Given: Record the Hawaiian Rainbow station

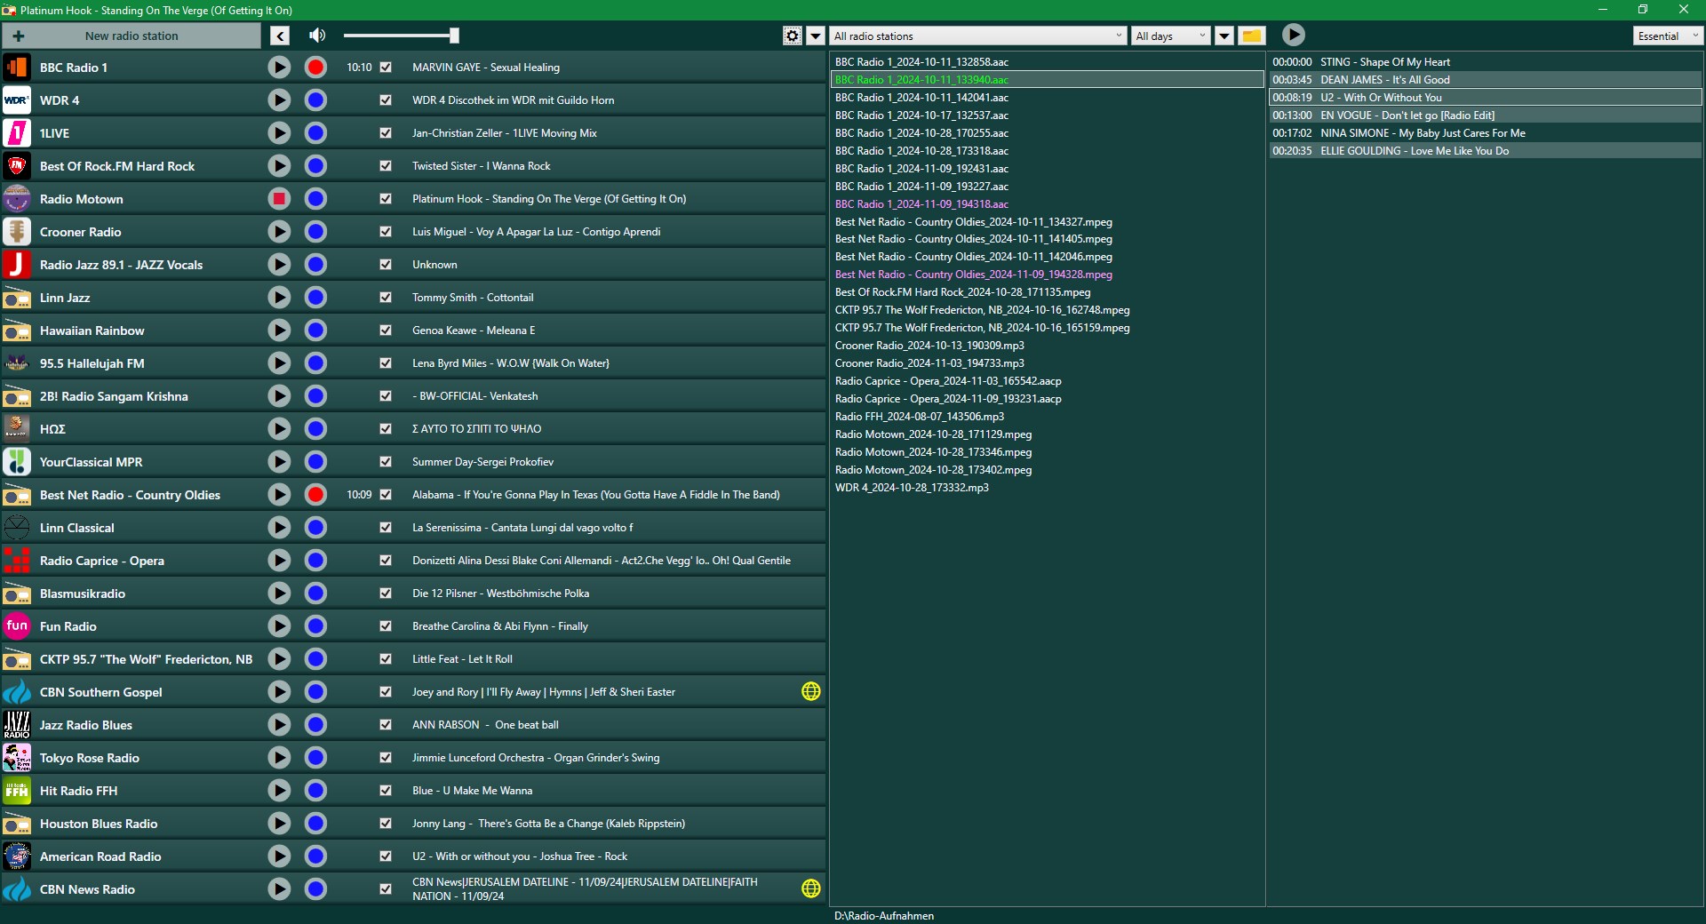Looking at the screenshot, I should (315, 330).
